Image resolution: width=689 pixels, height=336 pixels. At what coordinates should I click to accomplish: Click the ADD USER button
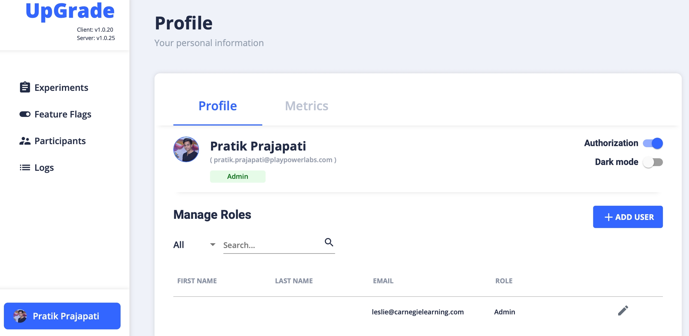click(x=628, y=217)
